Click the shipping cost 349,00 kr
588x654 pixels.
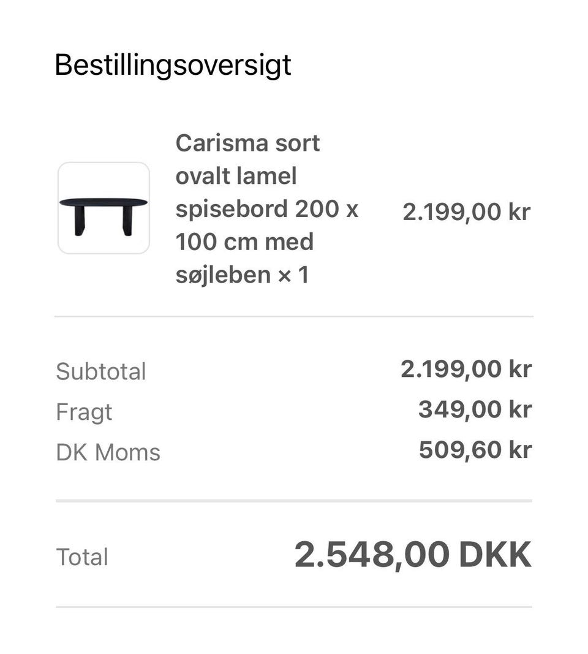475,409
